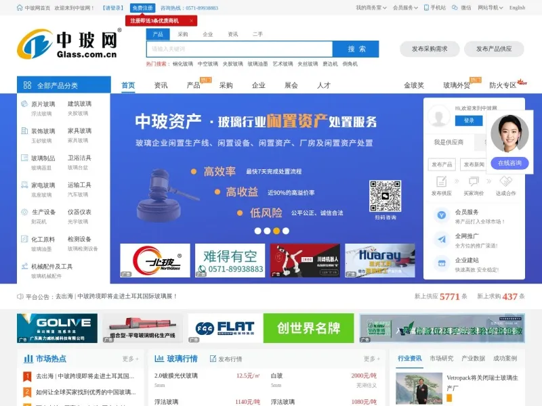542x406 pixels.
Task: Go to second banner slide dot
Action: coord(267,231)
